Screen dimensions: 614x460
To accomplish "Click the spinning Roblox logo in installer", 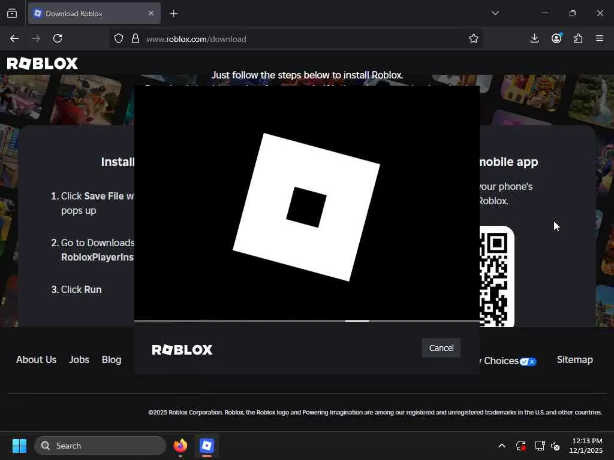I will (306, 207).
